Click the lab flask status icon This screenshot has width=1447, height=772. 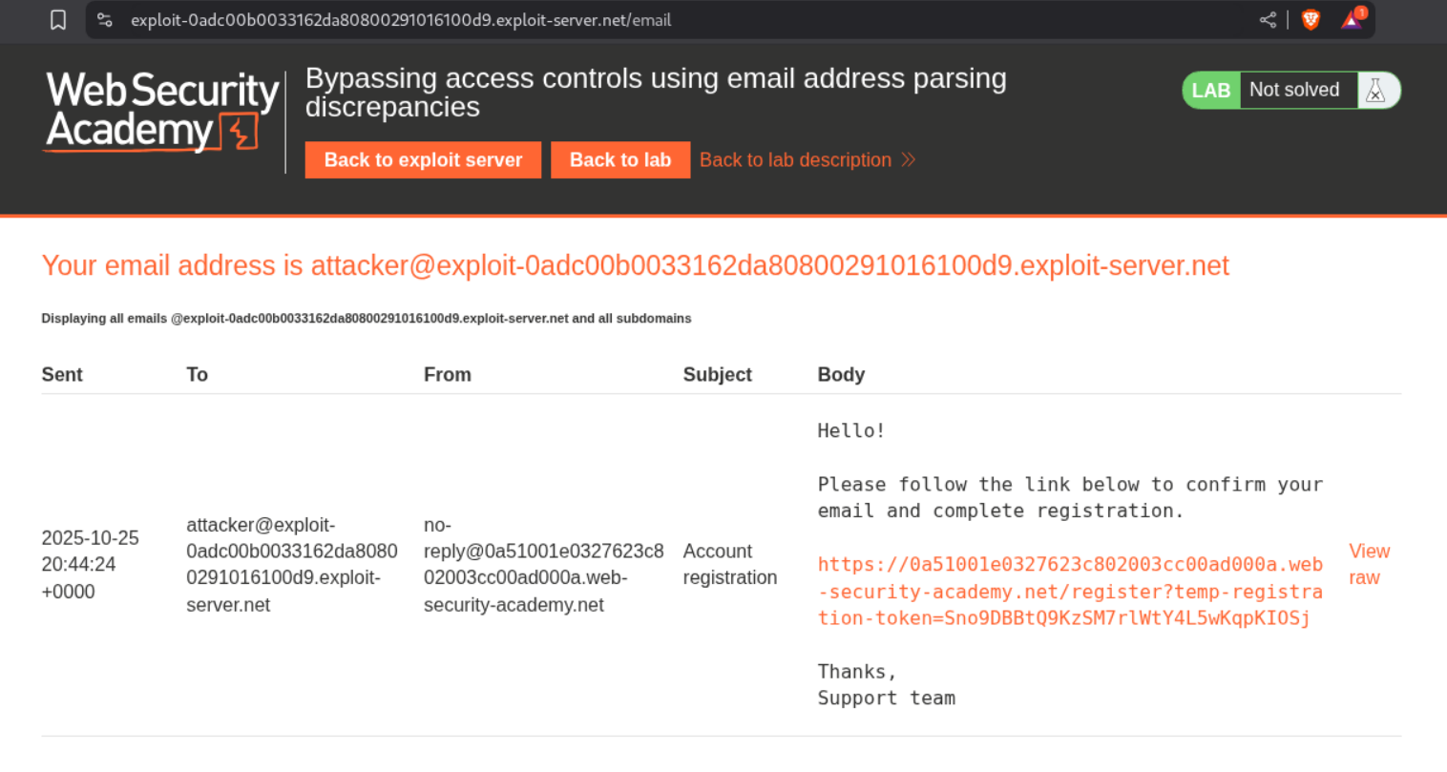pos(1375,91)
